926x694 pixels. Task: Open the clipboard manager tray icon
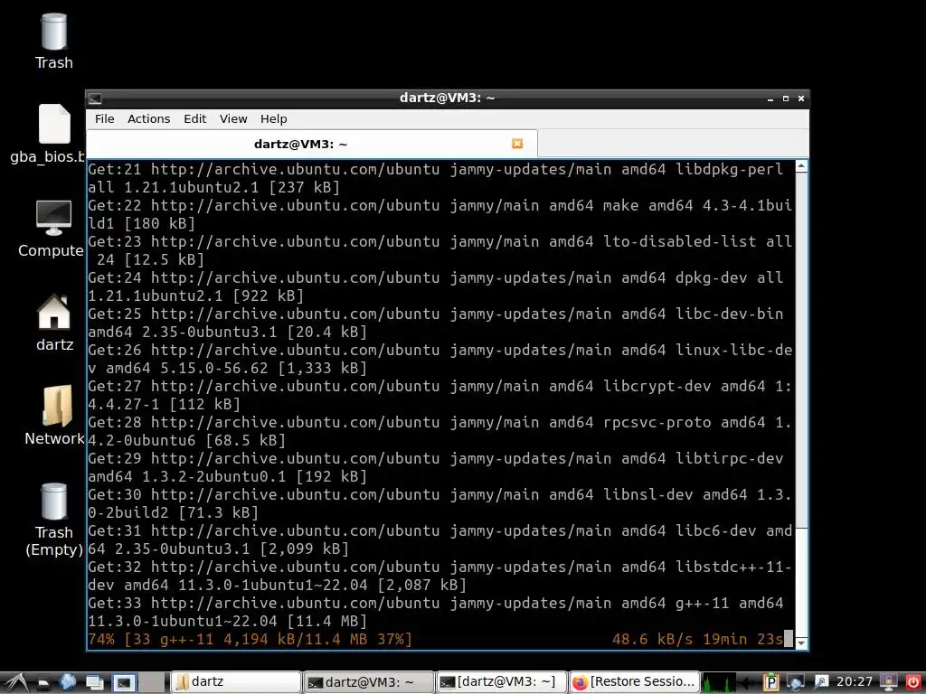click(771, 682)
